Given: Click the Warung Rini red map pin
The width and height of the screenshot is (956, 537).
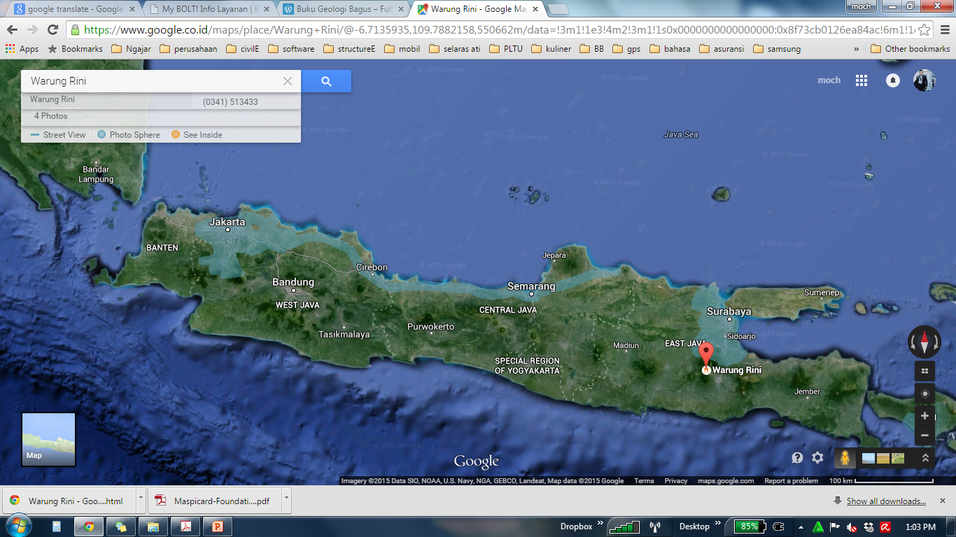Looking at the screenshot, I should (x=706, y=355).
